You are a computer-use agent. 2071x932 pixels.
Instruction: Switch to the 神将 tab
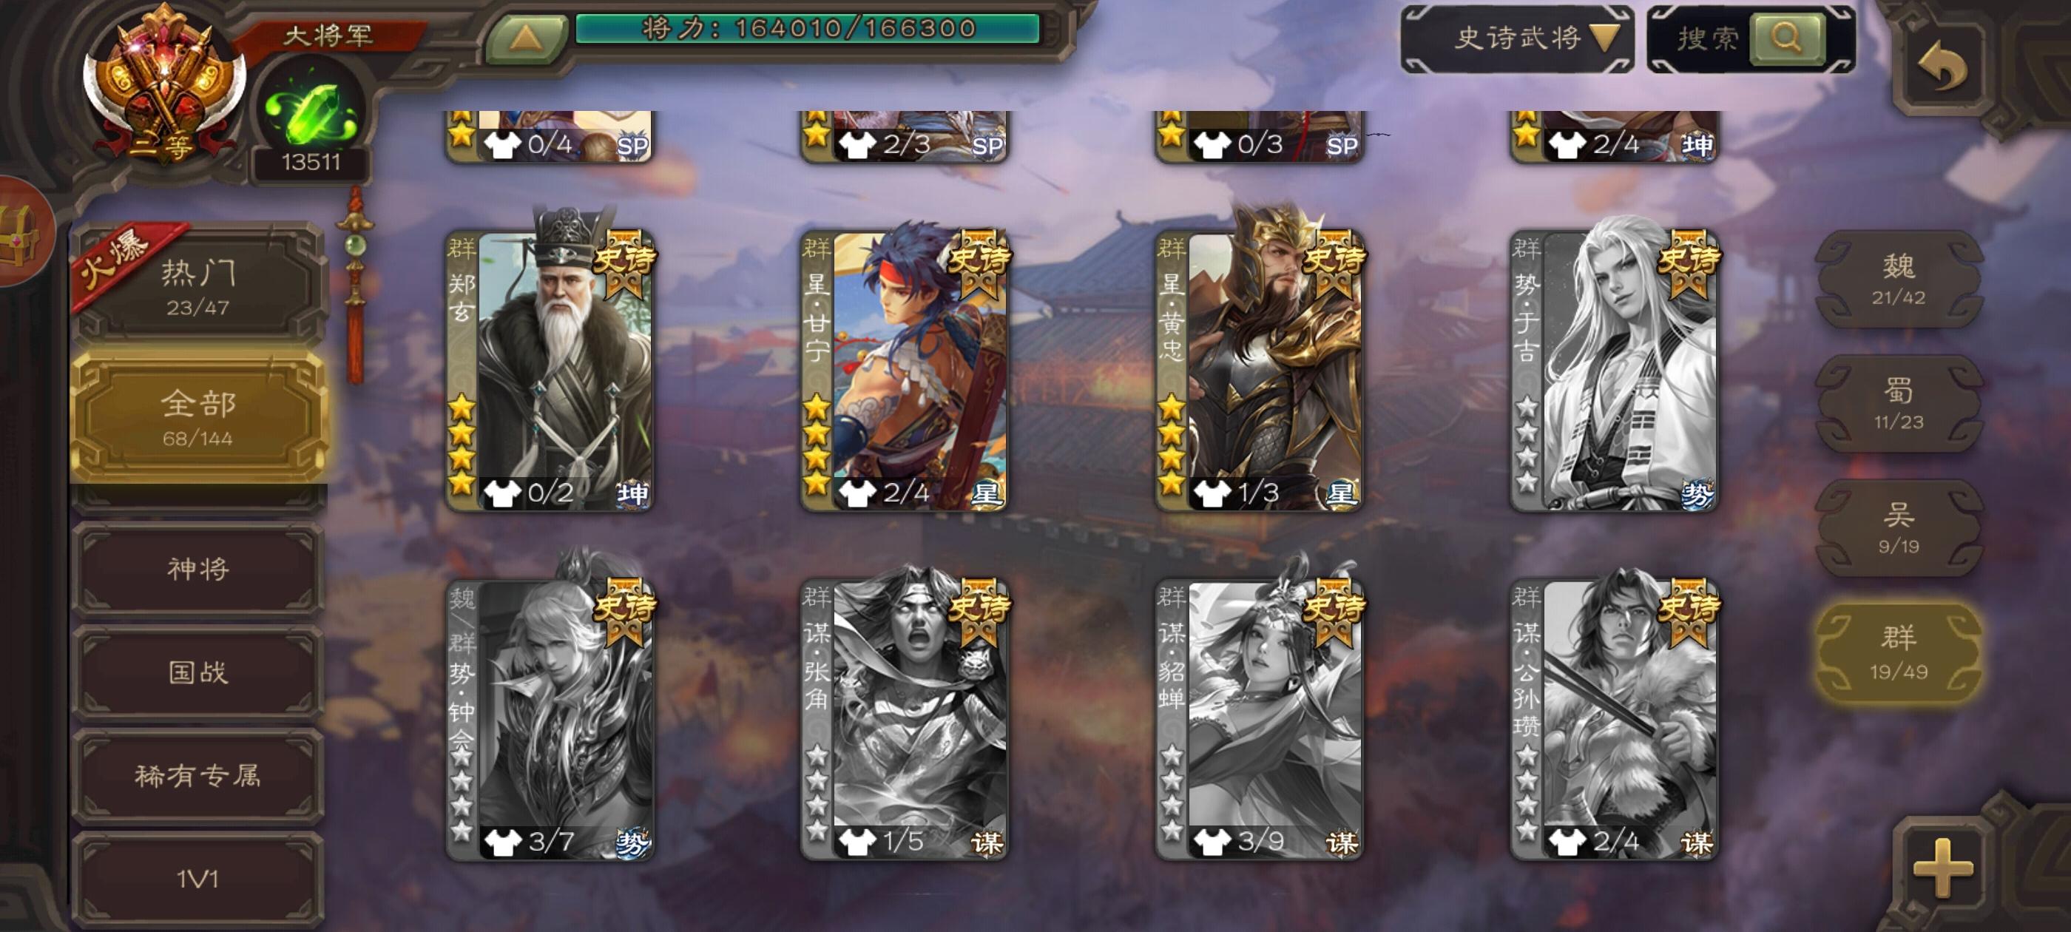[x=198, y=569]
